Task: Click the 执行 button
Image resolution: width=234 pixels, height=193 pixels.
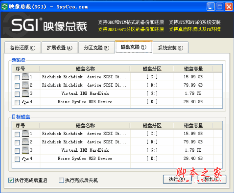Action: coord(177,179)
